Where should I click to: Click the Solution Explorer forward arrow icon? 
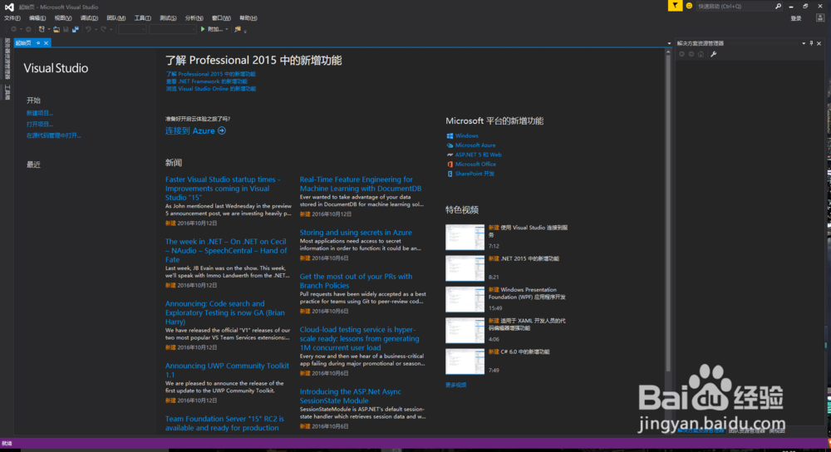point(691,54)
